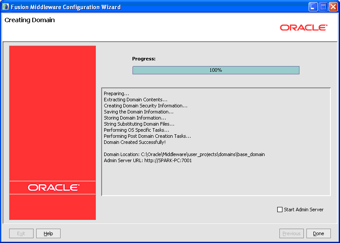The height and width of the screenshot is (243, 340).
Task: Click the 'Progress:' label
Action: click(144, 59)
